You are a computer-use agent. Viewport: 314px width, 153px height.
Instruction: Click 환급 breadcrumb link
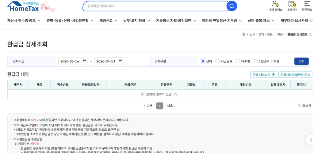coord(280,35)
